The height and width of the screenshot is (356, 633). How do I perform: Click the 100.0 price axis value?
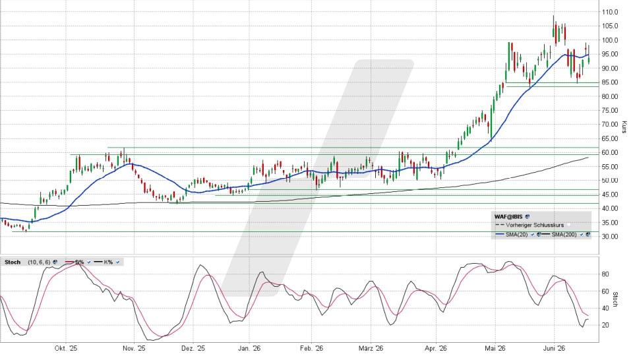pyautogui.click(x=611, y=40)
